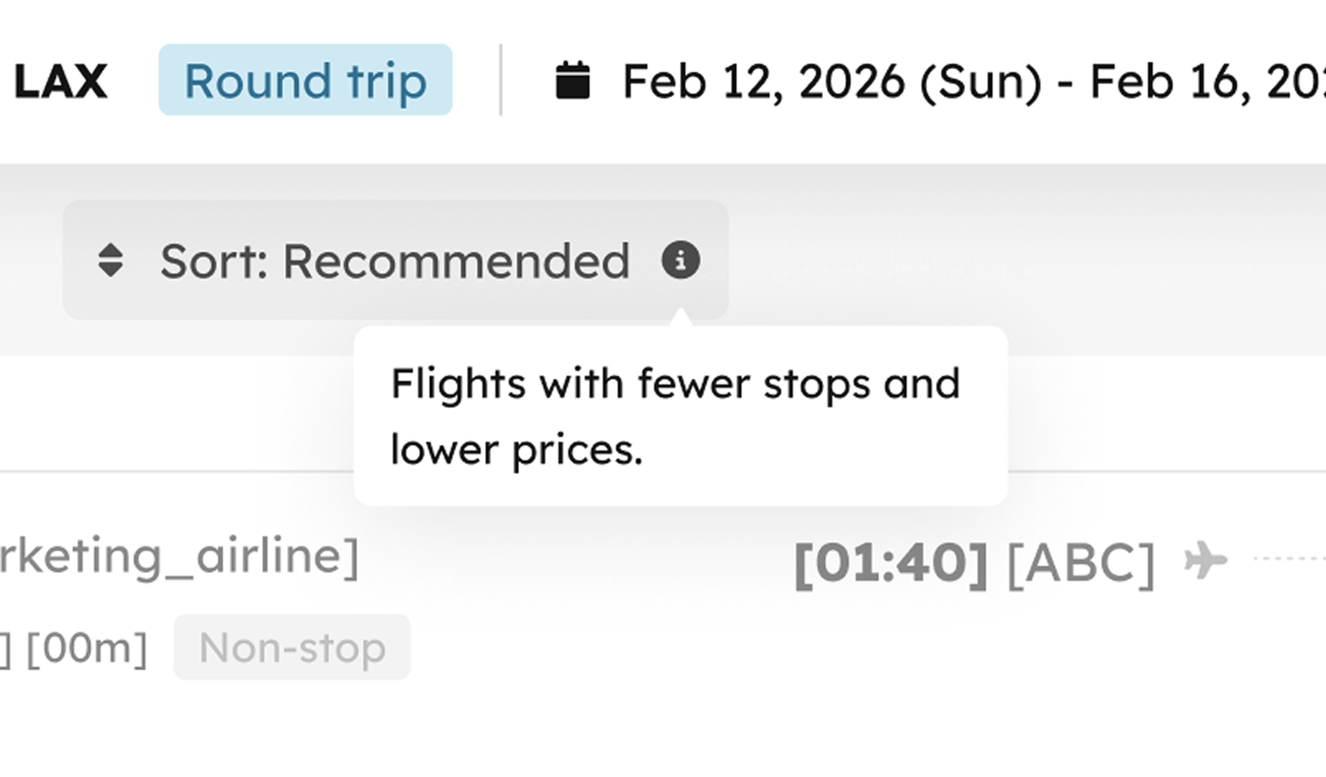Select the Round trip badge
The height and width of the screenshot is (777, 1326).
(306, 80)
